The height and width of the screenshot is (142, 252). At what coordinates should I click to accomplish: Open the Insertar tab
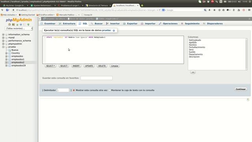click(x=113, y=24)
